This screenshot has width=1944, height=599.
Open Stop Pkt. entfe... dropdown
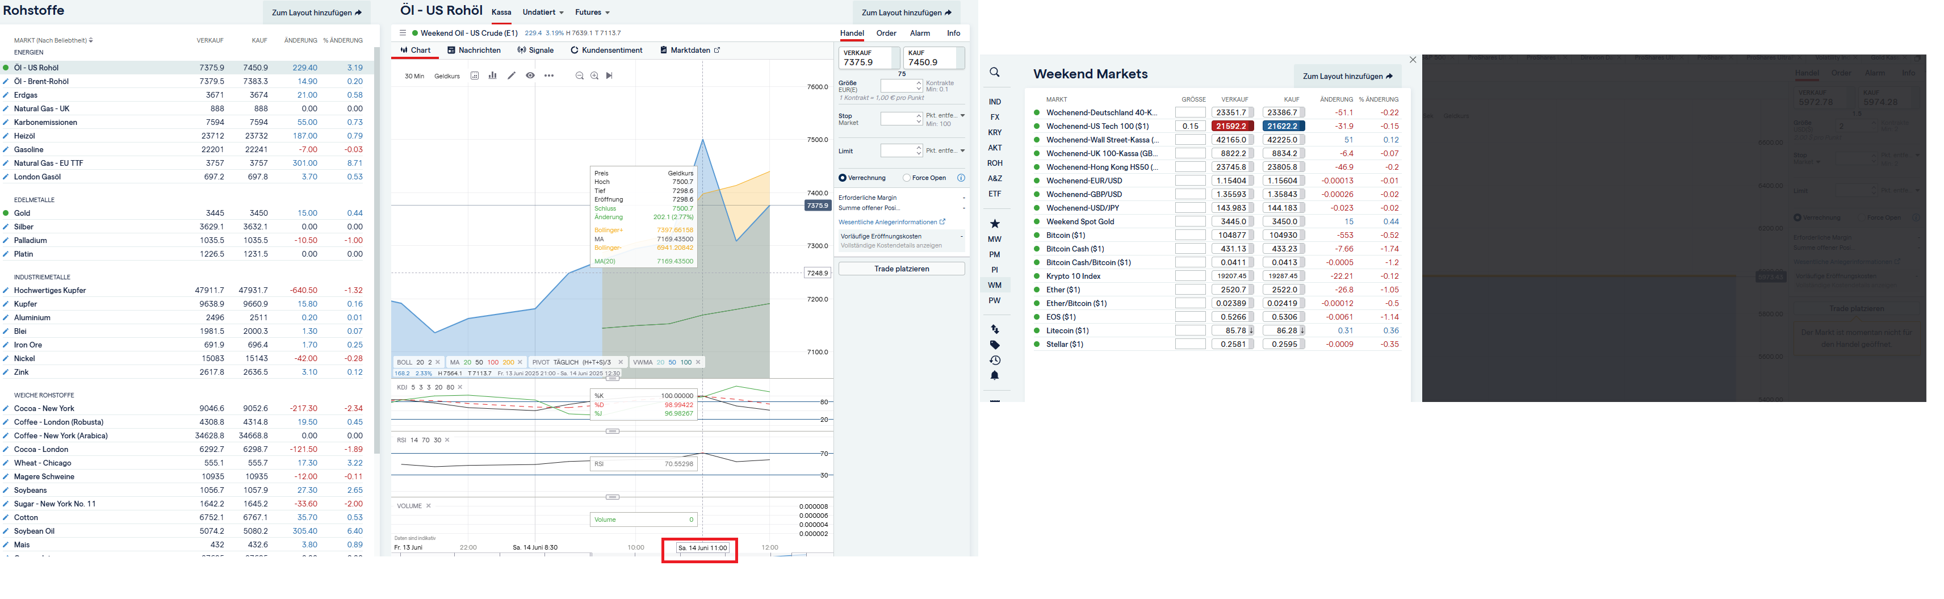945,115
